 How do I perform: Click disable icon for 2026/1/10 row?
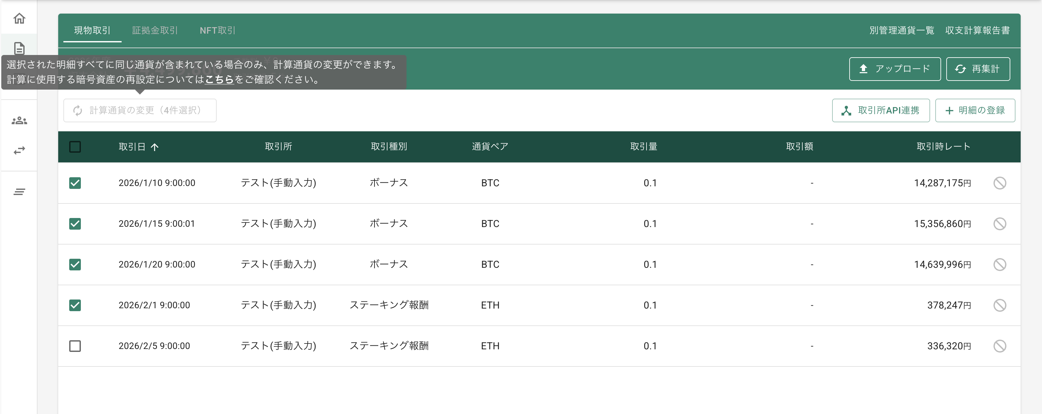[1000, 183]
